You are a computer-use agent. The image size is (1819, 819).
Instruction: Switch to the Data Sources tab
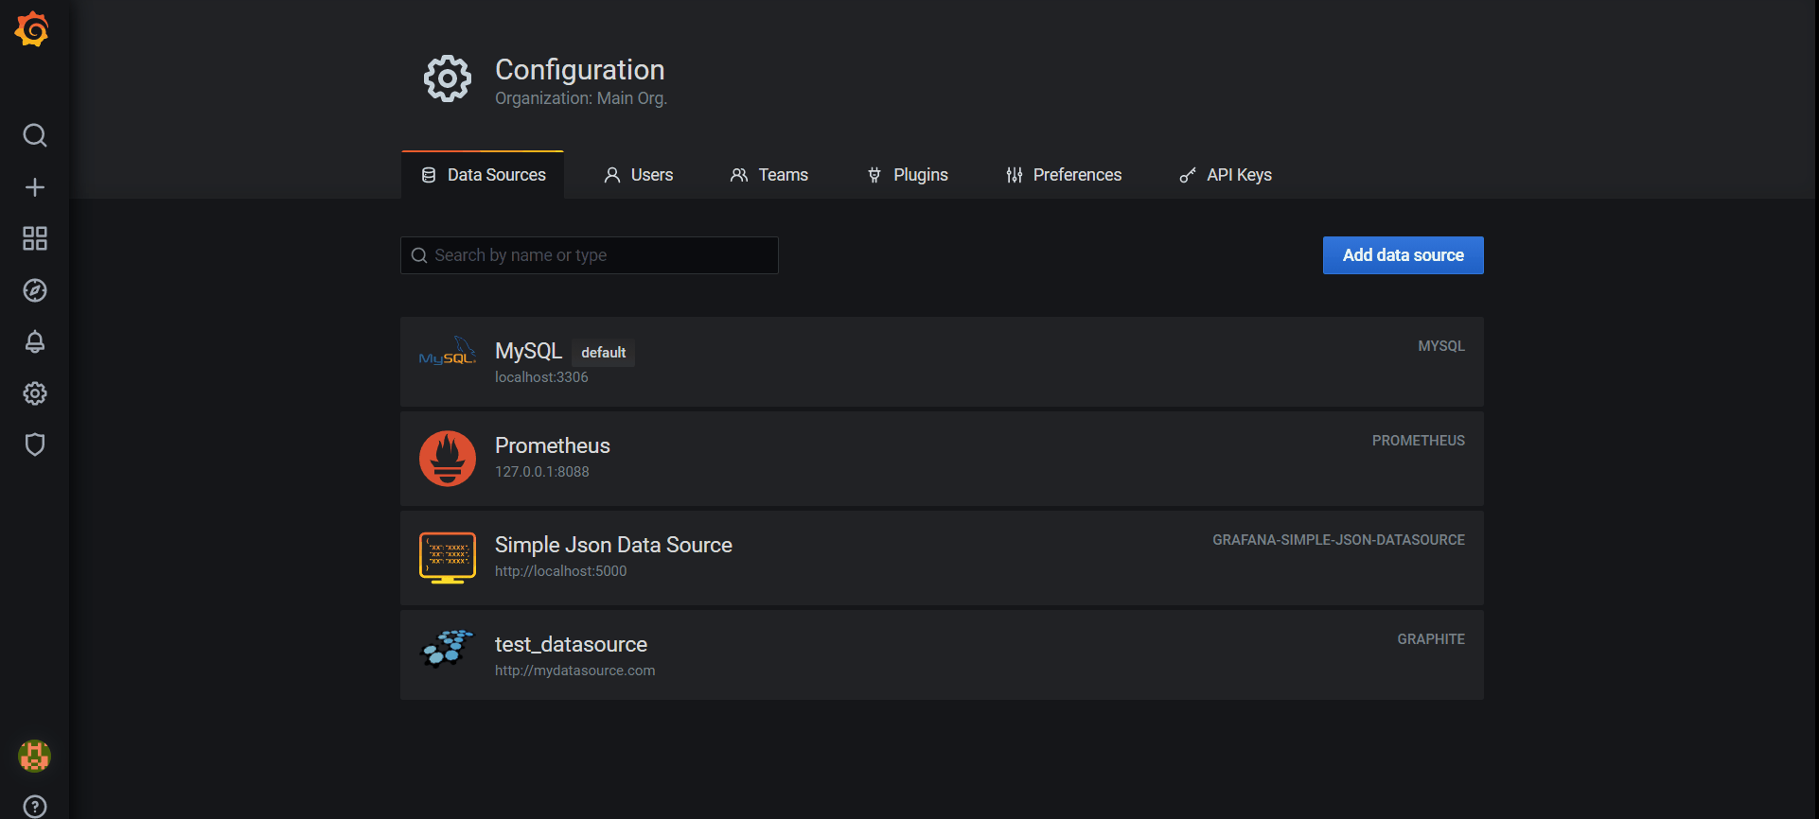click(x=483, y=175)
